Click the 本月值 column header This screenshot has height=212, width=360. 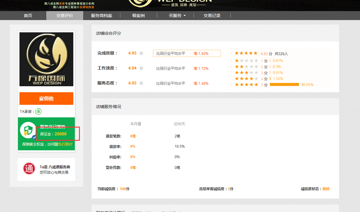136,124
